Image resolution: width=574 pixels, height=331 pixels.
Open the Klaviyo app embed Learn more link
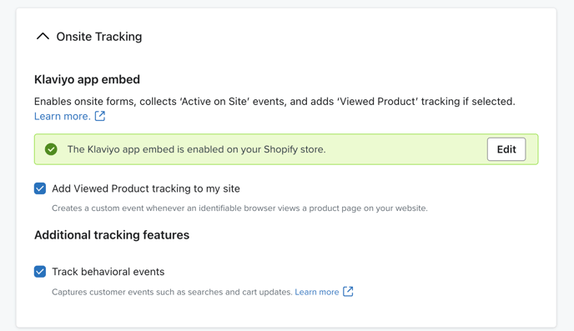pos(63,116)
